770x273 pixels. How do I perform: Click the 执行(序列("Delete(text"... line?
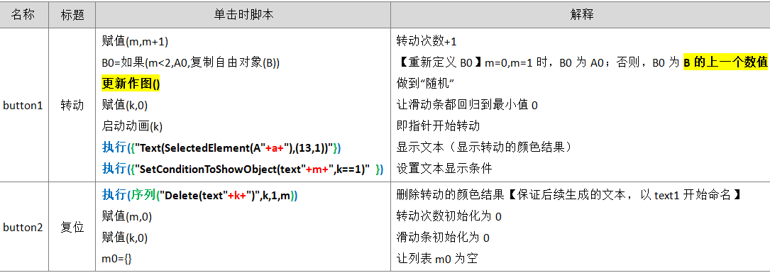(200, 195)
